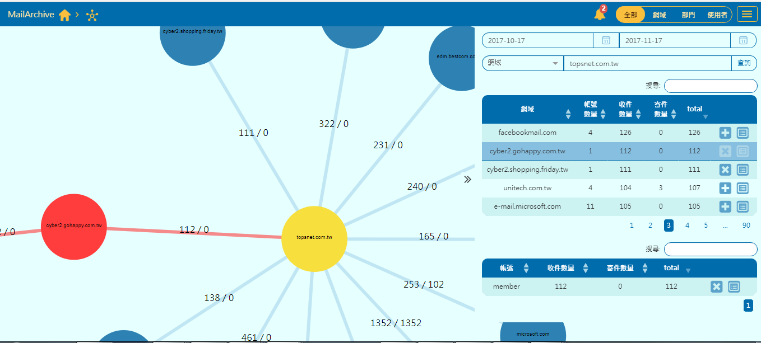Open detail list icon for cyber2.shopping.friday.tw
The image size is (761, 343).
coord(743,170)
